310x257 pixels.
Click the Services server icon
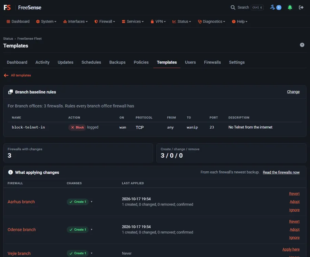tap(124, 22)
